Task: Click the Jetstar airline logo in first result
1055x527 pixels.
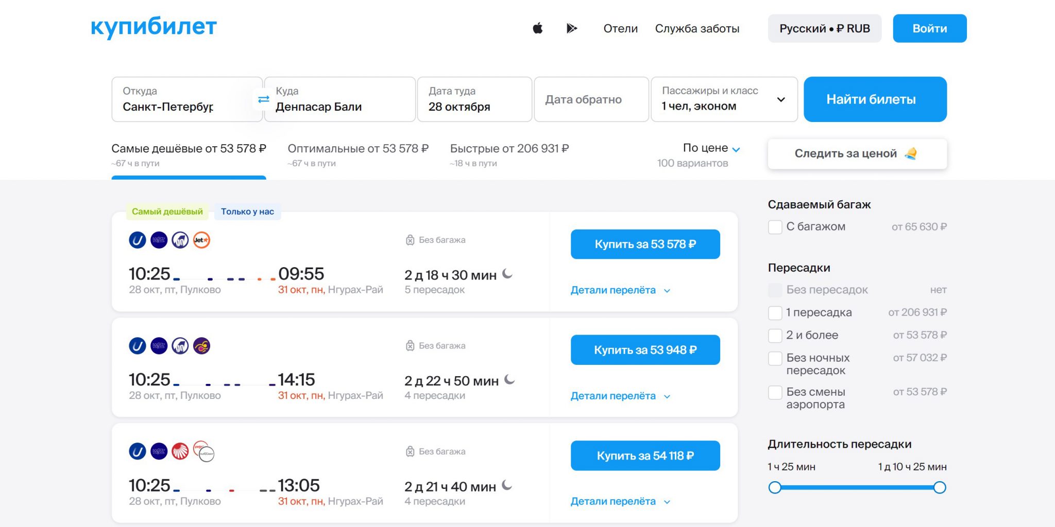Action: [x=201, y=240]
